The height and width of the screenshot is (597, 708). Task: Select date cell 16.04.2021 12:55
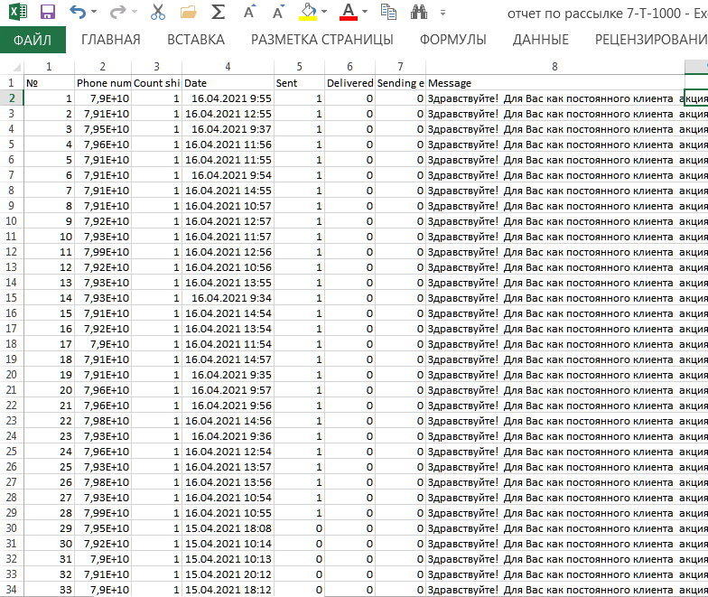pyautogui.click(x=228, y=114)
